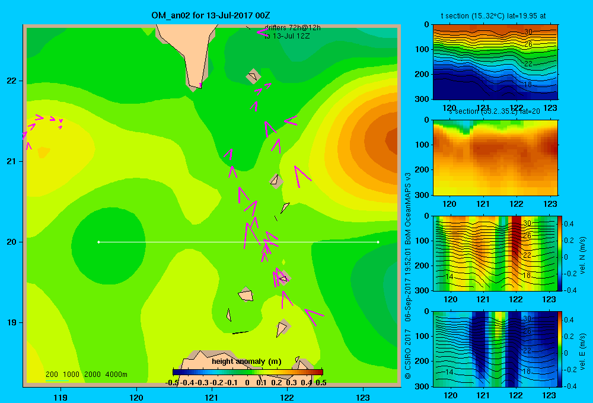Open the salinity section plot
Viewport: 593px width, 403px height.
[x=495, y=158]
